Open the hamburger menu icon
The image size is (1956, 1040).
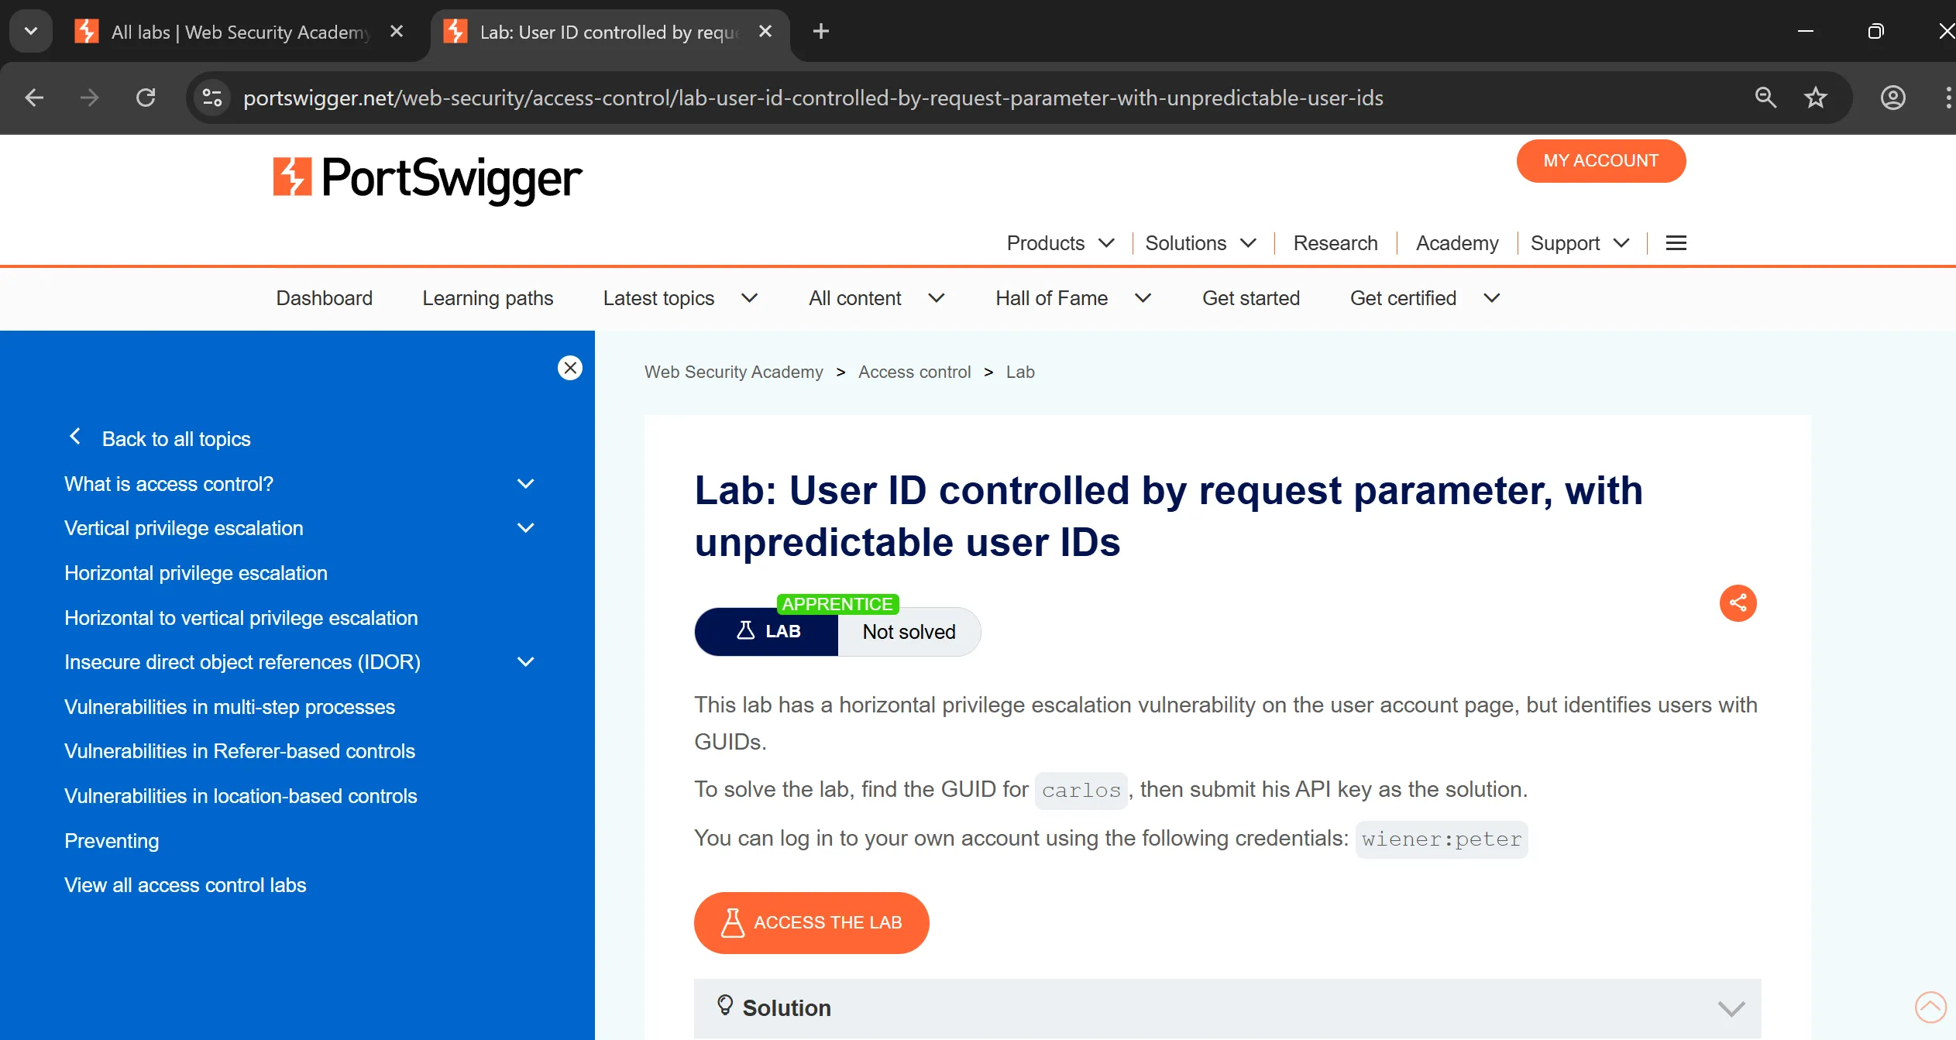tap(1676, 243)
